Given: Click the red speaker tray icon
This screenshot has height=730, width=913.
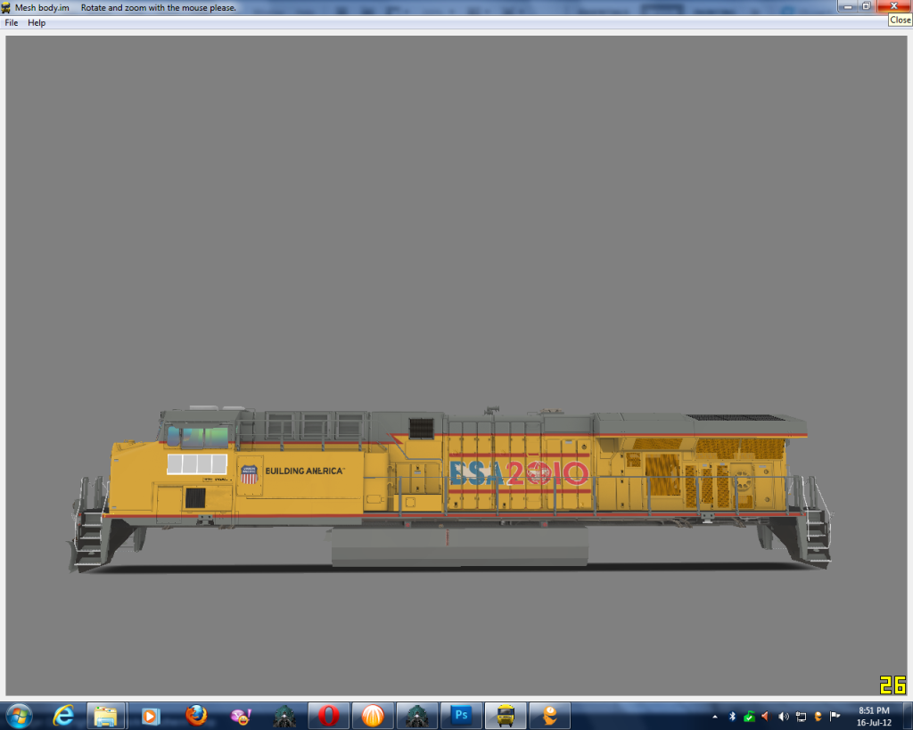Looking at the screenshot, I should coord(766,717).
